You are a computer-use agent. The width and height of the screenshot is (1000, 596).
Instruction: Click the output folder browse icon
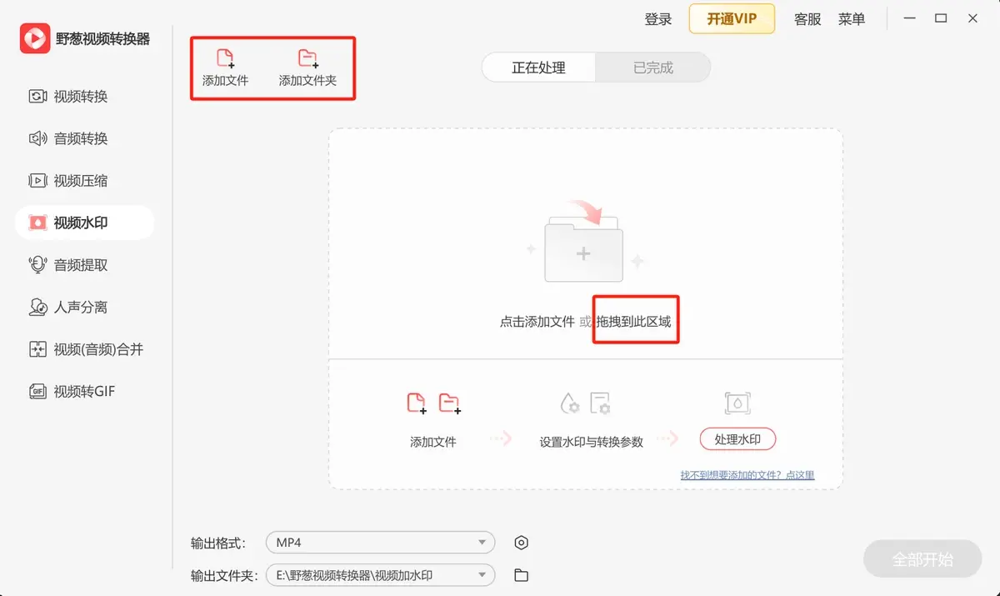[x=522, y=575]
